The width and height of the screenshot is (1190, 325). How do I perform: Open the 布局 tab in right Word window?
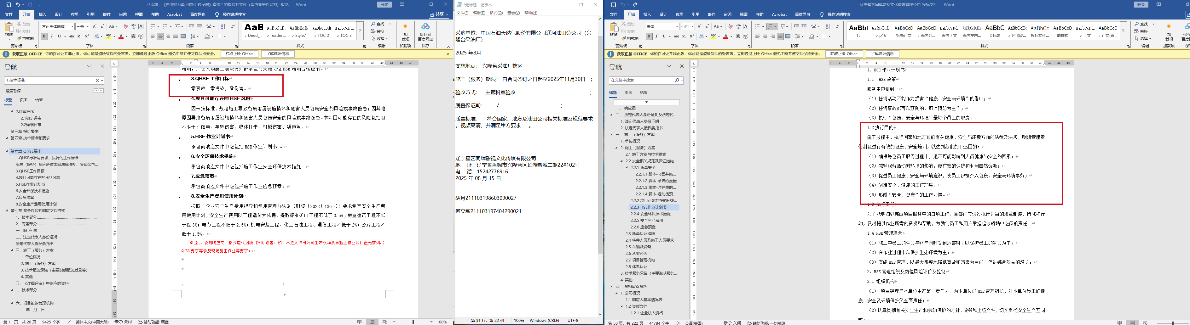pos(679,15)
